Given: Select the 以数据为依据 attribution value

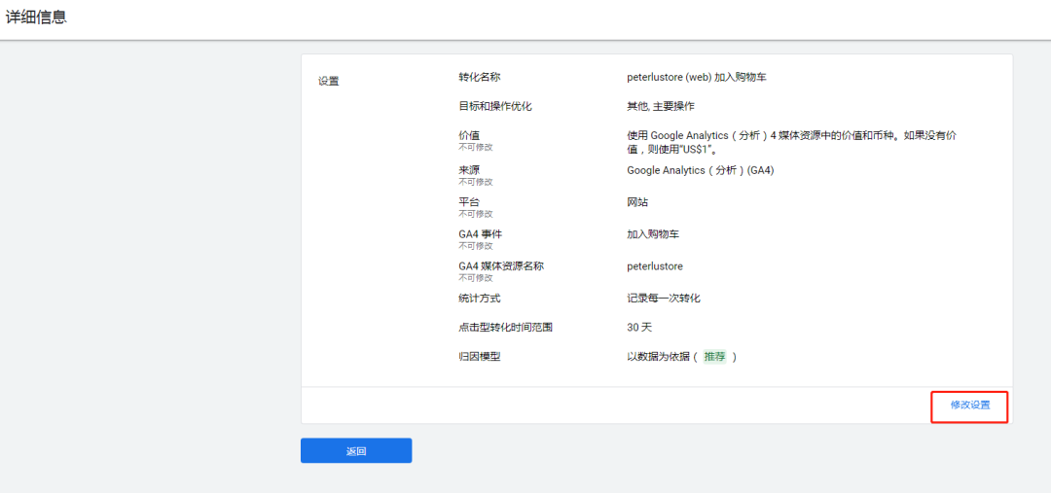Looking at the screenshot, I should coord(658,356).
